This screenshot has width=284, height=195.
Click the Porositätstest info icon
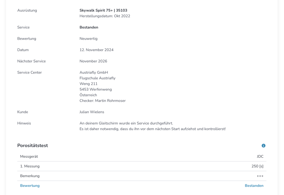pos(263,146)
